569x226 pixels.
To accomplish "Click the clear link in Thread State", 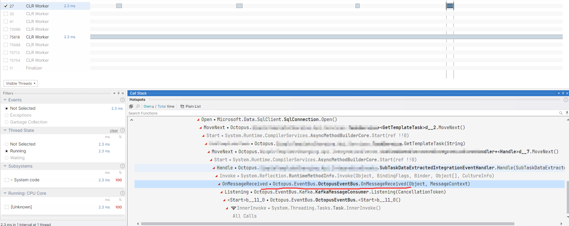I will (114, 131).
